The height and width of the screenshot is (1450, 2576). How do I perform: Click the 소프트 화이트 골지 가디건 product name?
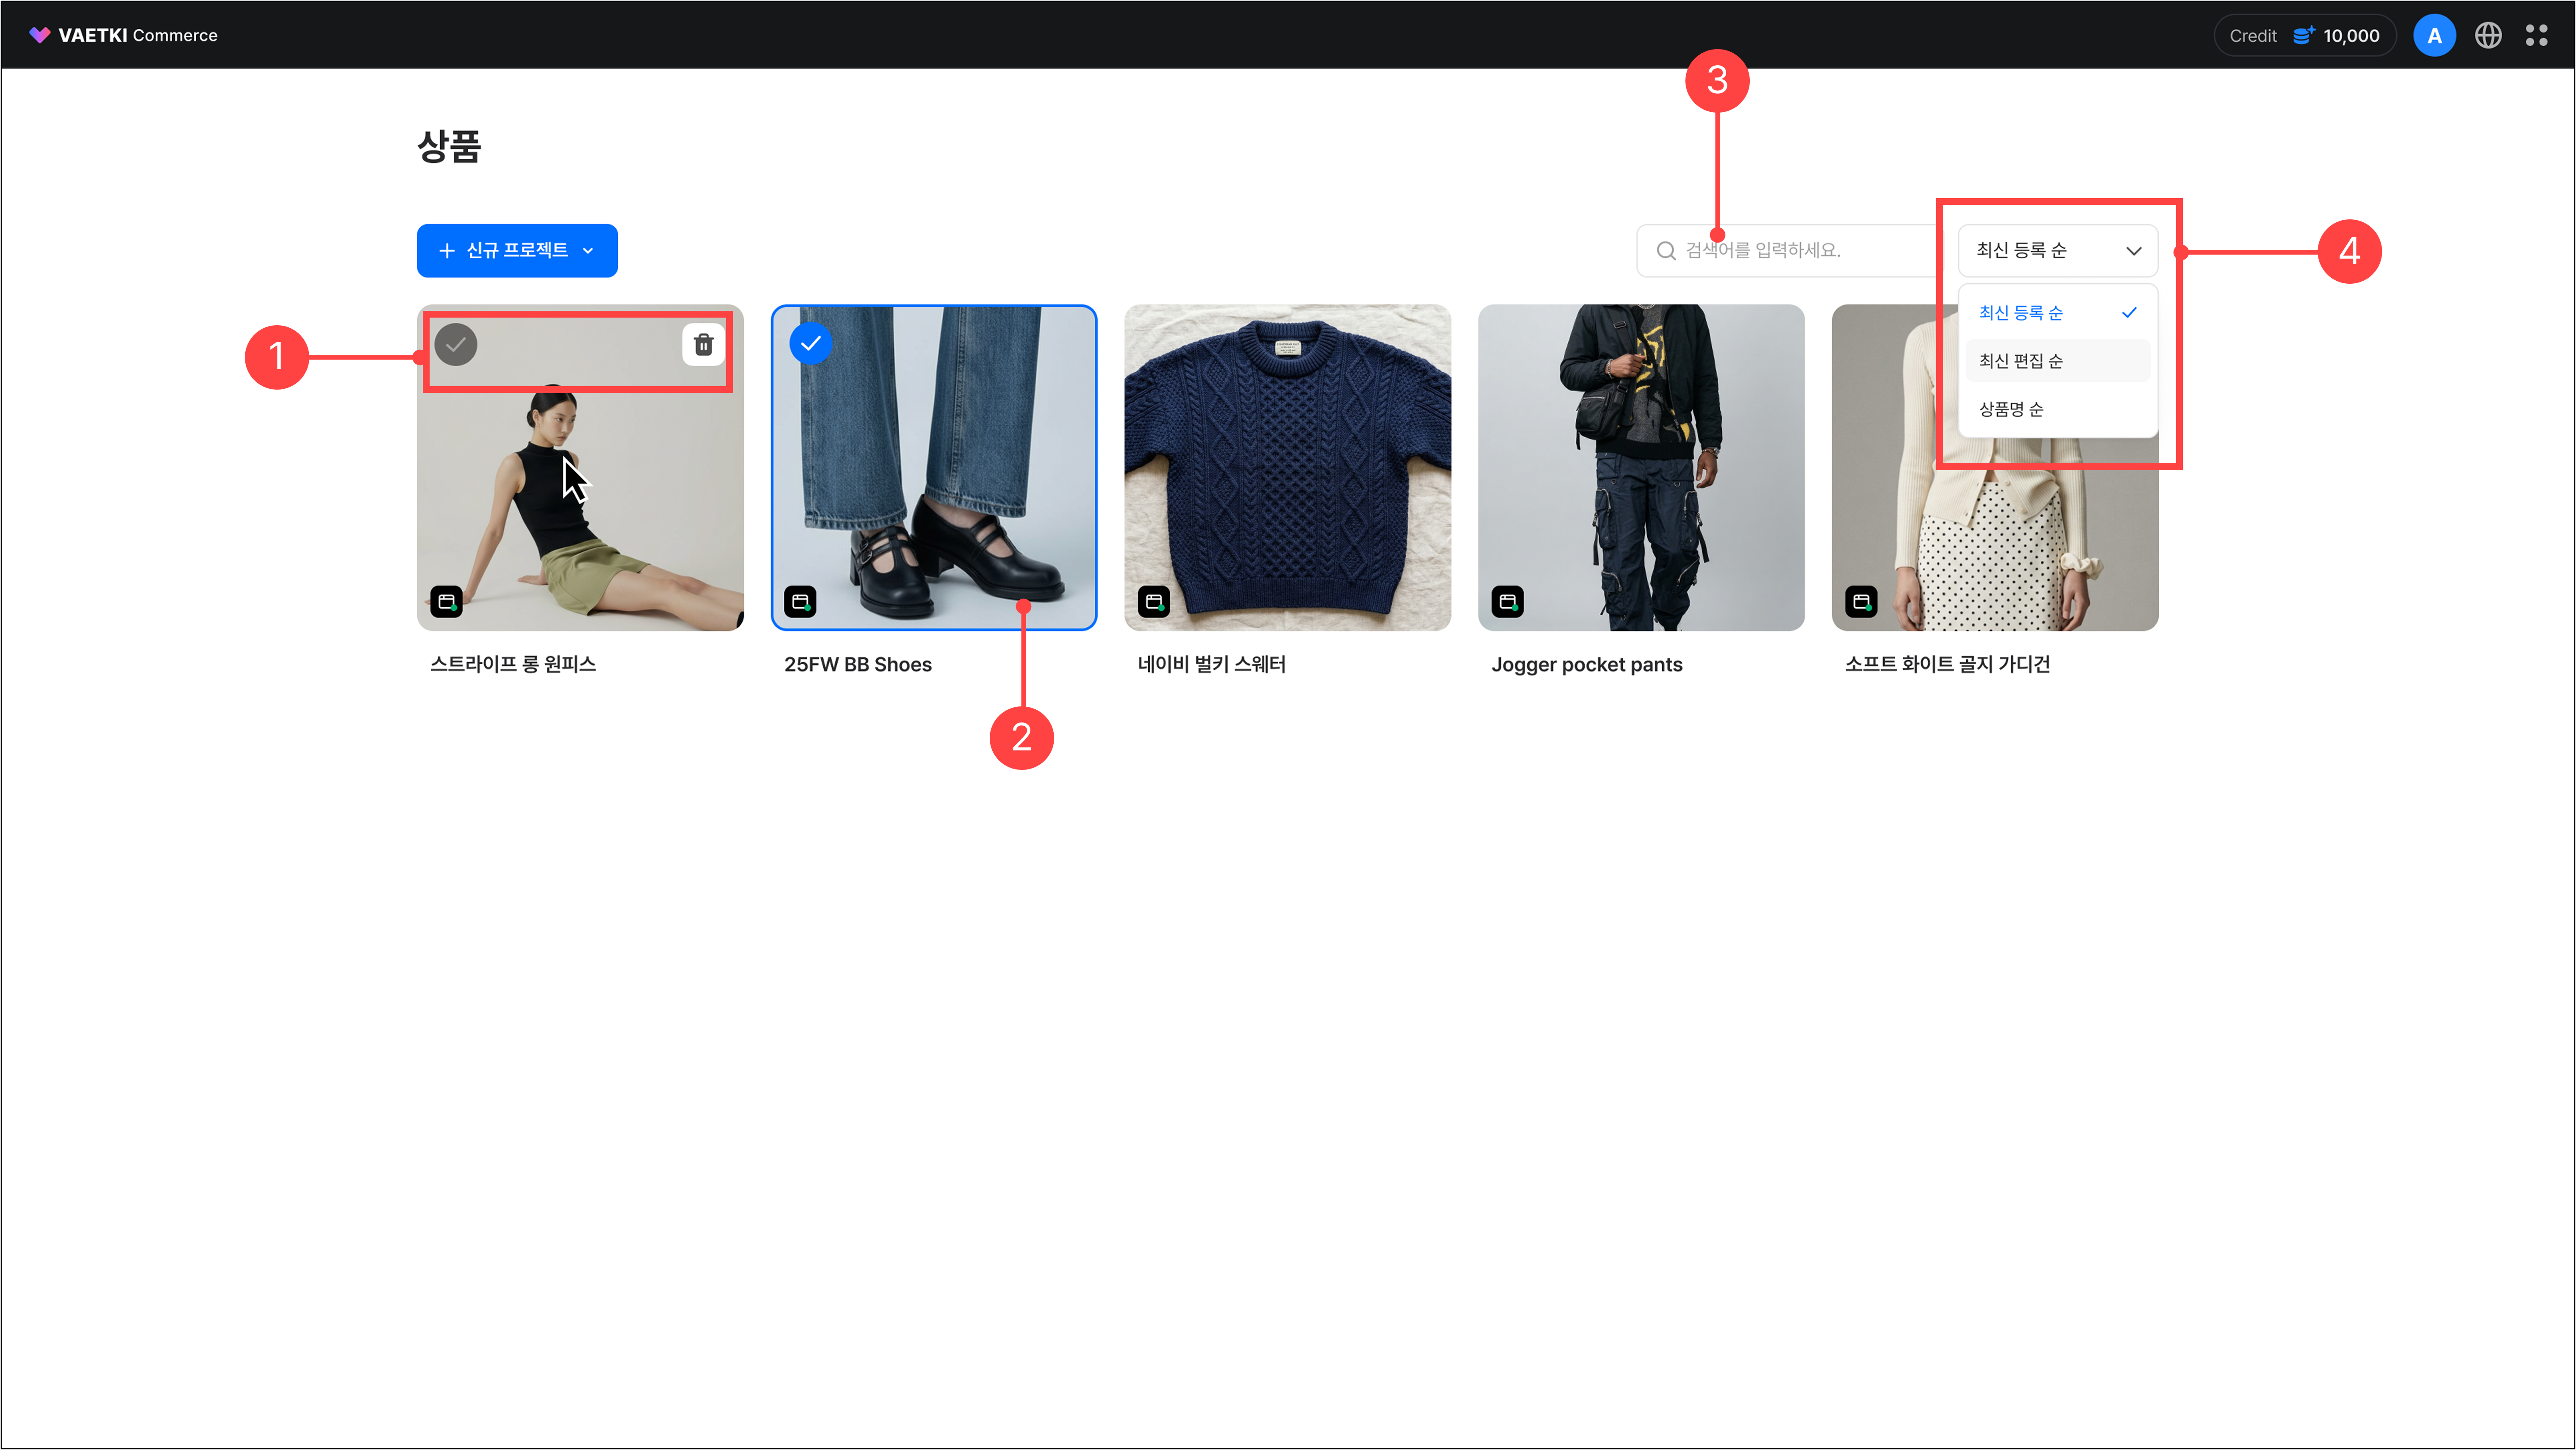coord(1948,664)
